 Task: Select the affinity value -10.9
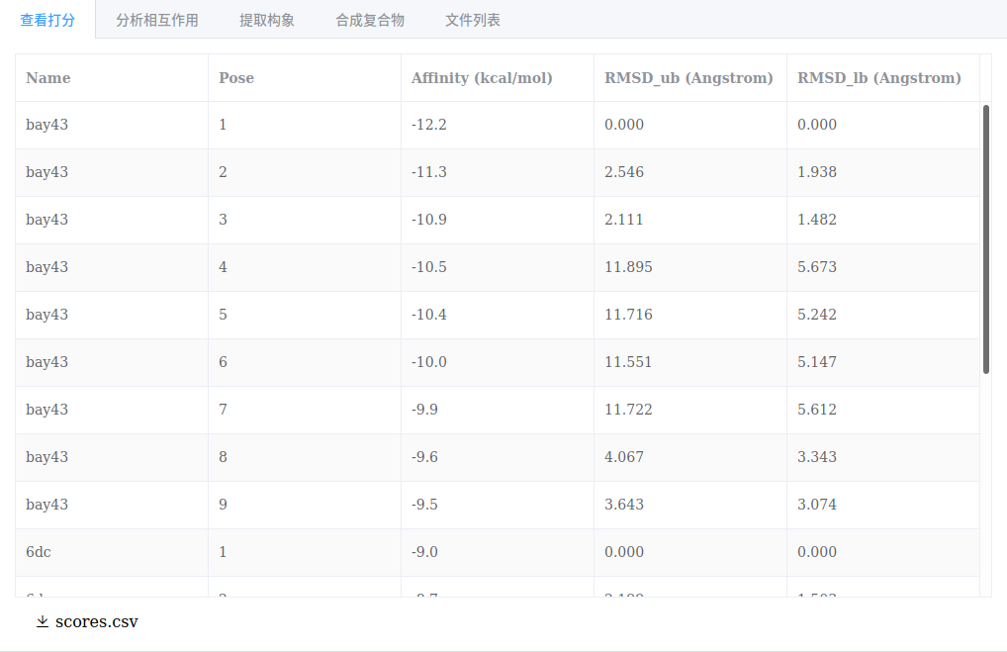[429, 220]
